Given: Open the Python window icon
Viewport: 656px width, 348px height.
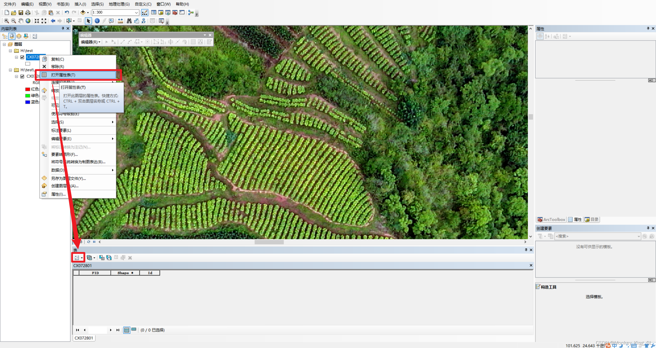Looking at the screenshot, I should (182, 12).
